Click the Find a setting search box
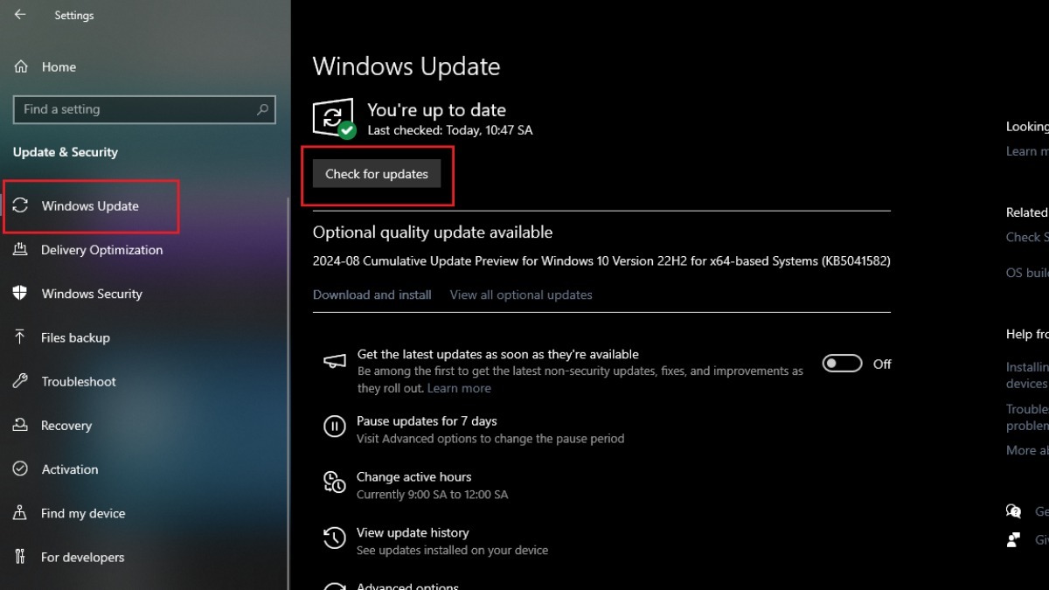The width and height of the screenshot is (1049, 590). pyautogui.click(x=144, y=109)
